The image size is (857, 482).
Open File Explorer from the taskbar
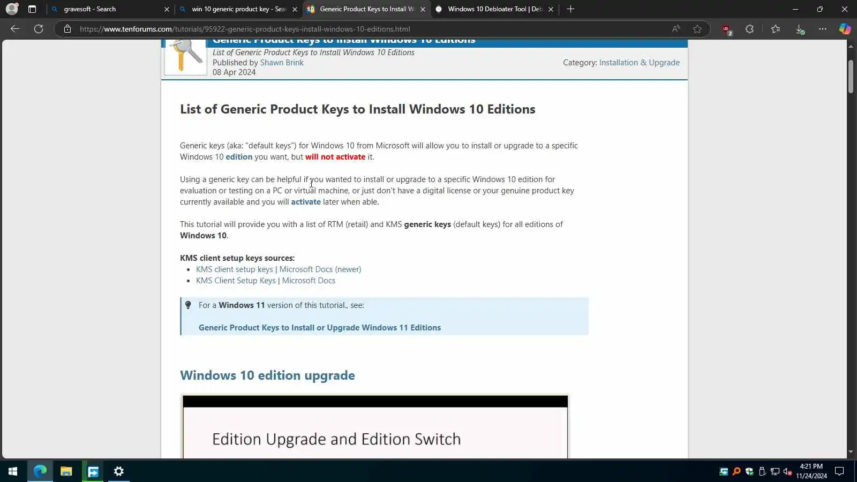tap(66, 471)
